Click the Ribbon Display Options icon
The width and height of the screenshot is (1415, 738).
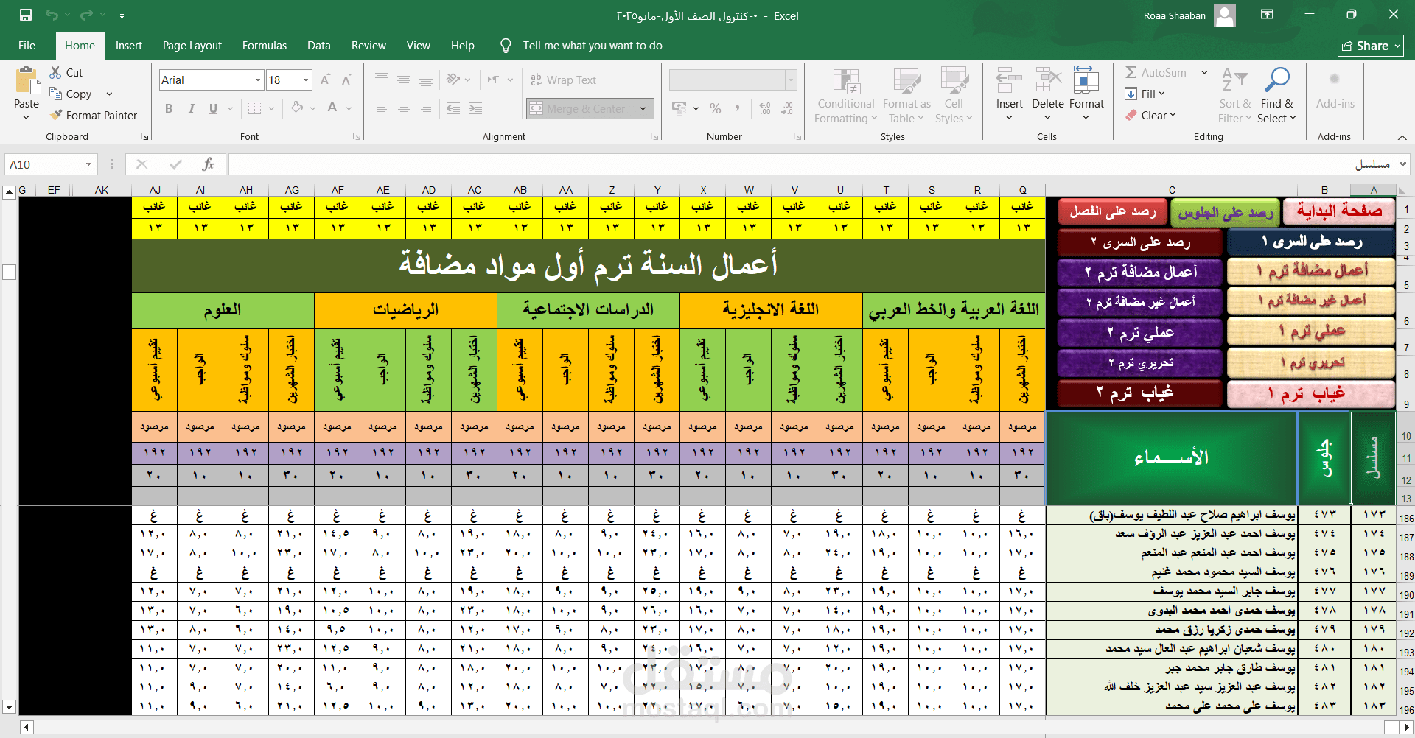pos(1267,15)
